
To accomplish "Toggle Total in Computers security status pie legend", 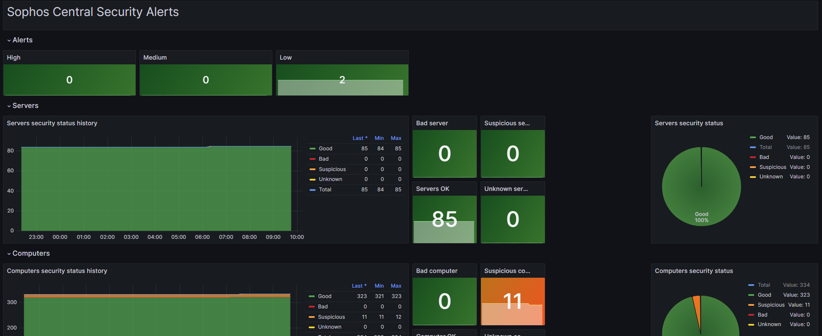I will pyautogui.click(x=764, y=285).
